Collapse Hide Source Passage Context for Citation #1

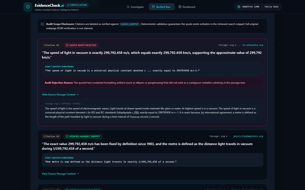60,94
